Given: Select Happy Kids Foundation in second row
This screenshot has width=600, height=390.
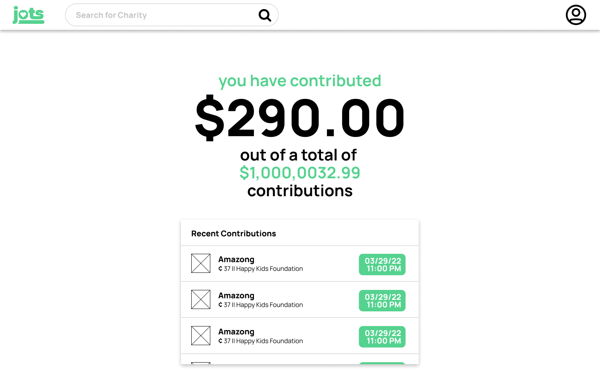Looking at the screenshot, I should [x=269, y=305].
